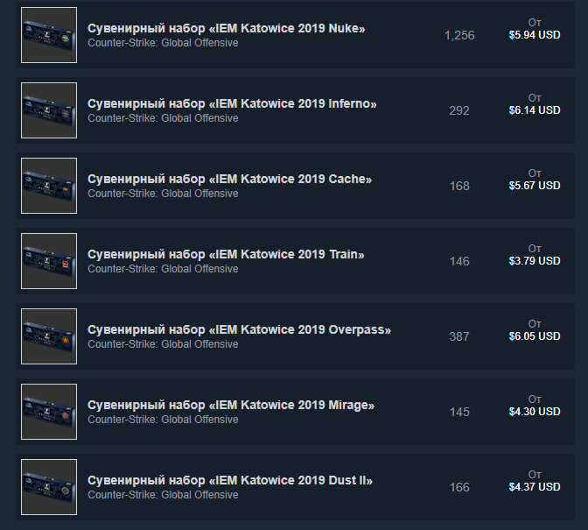
Task: Click the $3.79 USD Train price
Action: pyautogui.click(x=535, y=261)
